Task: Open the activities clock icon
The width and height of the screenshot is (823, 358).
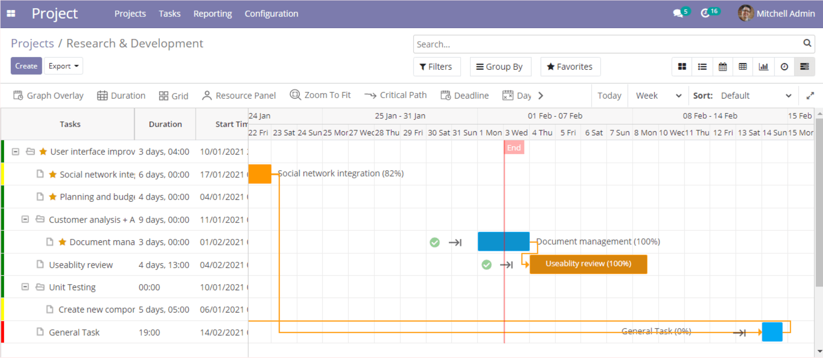Action: tap(705, 13)
